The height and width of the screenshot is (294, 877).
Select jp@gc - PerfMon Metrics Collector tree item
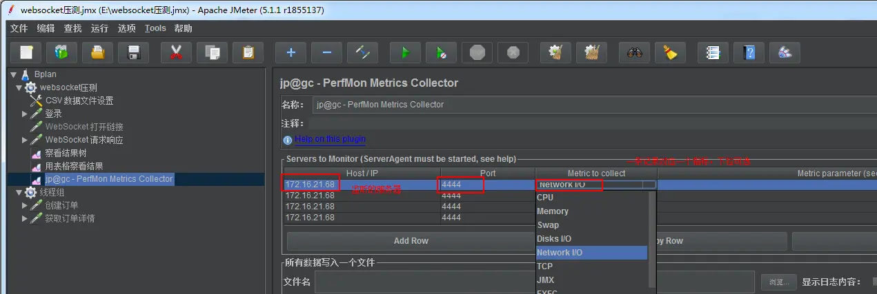[x=109, y=179]
